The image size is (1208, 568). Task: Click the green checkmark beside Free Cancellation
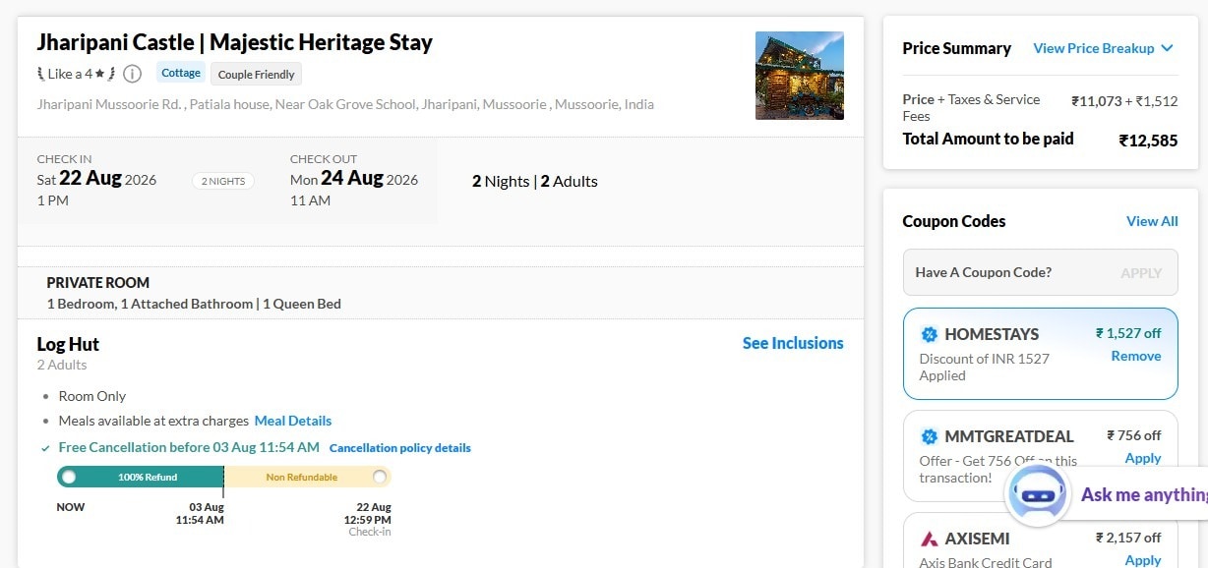(x=45, y=448)
